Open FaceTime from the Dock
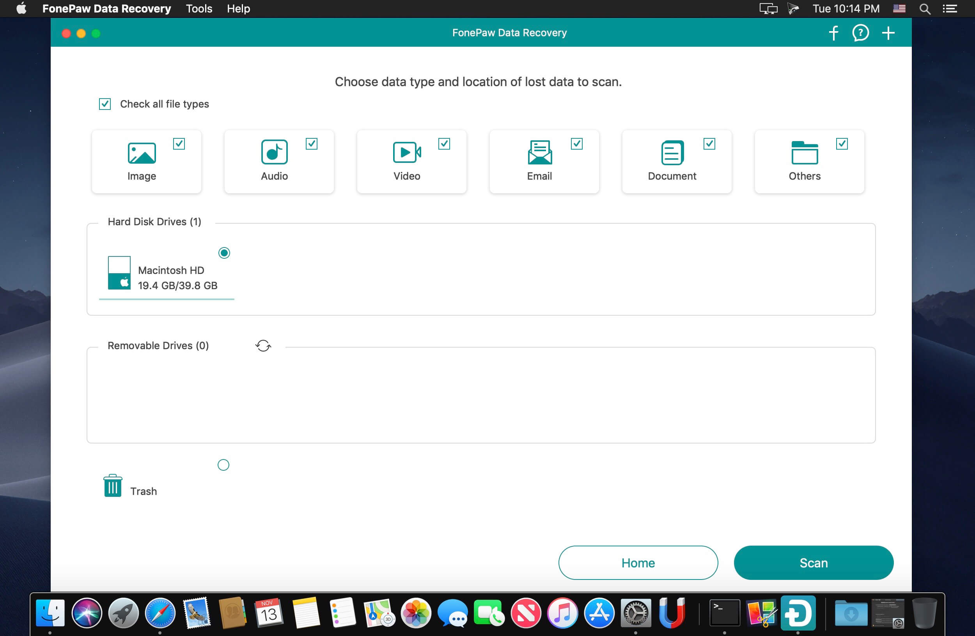Image resolution: width=975 pixels, height=636 pixels. coord(489,613)
